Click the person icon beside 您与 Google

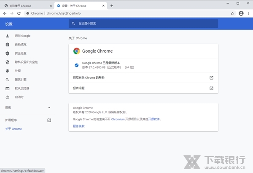tap(8, 36)
